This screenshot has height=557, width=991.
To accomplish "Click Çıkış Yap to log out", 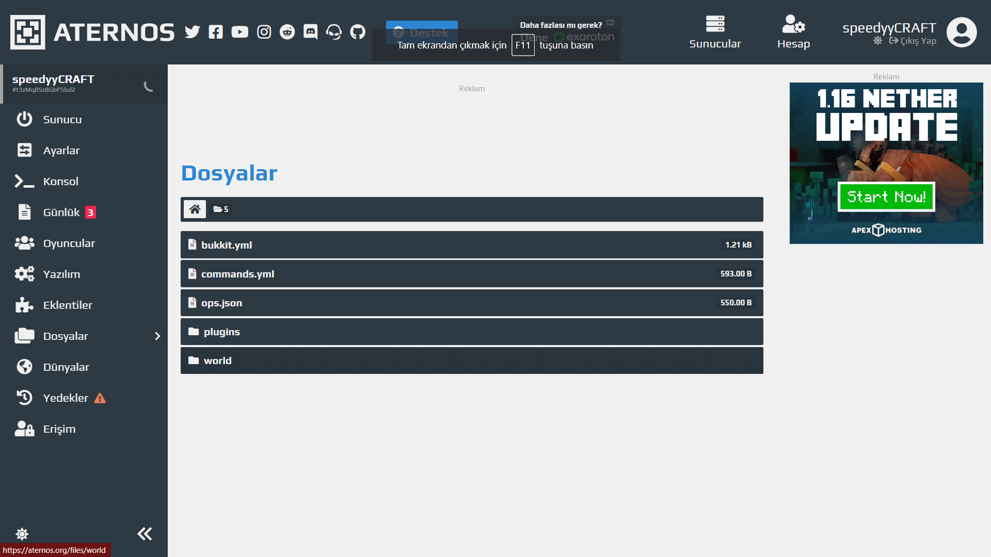I will pos(913,41).
